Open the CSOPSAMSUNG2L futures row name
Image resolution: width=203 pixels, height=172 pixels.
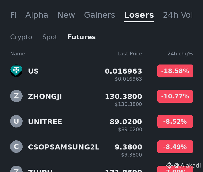click(64, 147)
